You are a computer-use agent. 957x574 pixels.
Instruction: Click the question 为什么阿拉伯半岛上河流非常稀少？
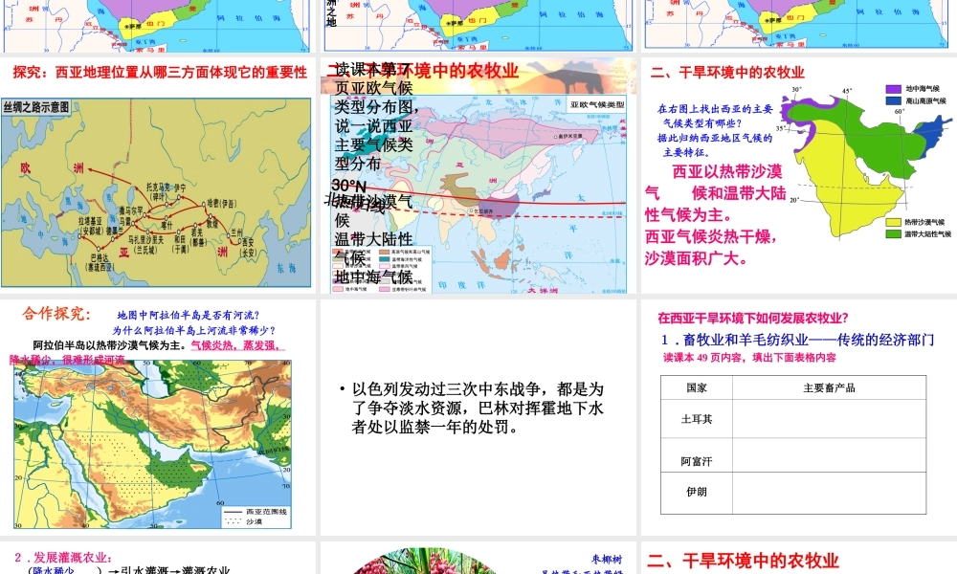(194, 331)
